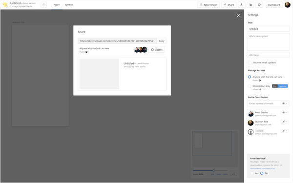Image resolution: width=293 pixels, height=183 pixels.
Task: Click the invited user's placeholder avatar
Action: [251, 132]
